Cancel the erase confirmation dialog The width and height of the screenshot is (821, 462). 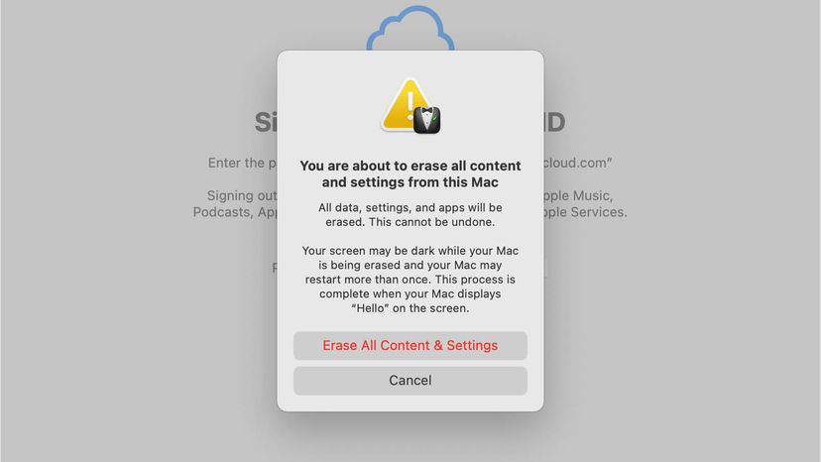[x=410, y=381]
